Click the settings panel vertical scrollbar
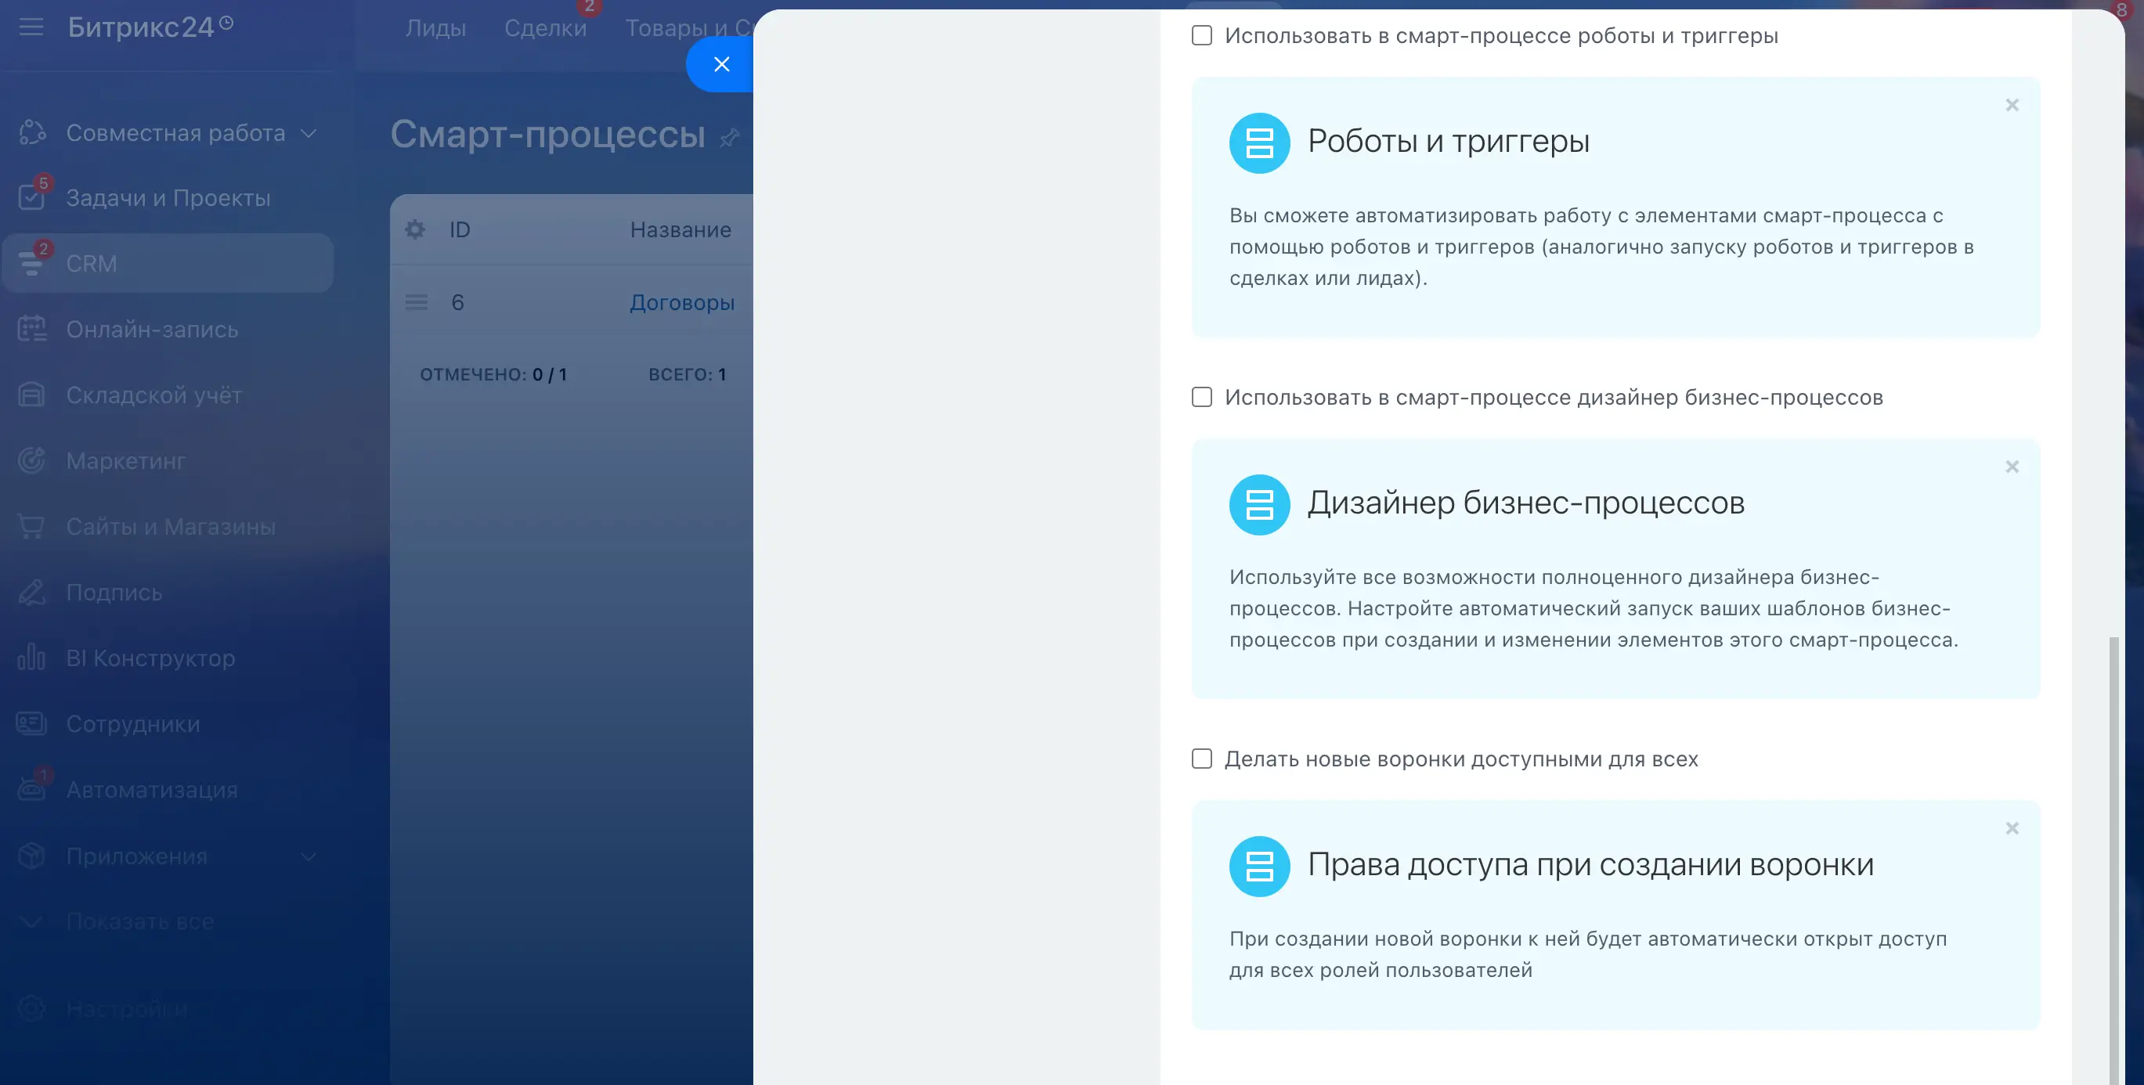This screenshot has width=2144, height=1085. [2114, 857]
